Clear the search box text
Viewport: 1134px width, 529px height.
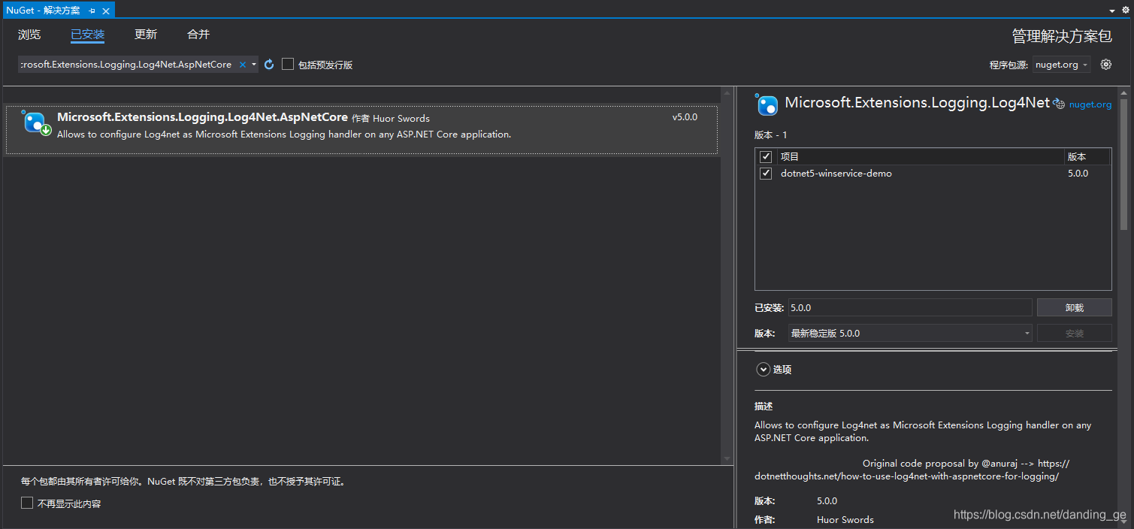[x=242, y=65]
